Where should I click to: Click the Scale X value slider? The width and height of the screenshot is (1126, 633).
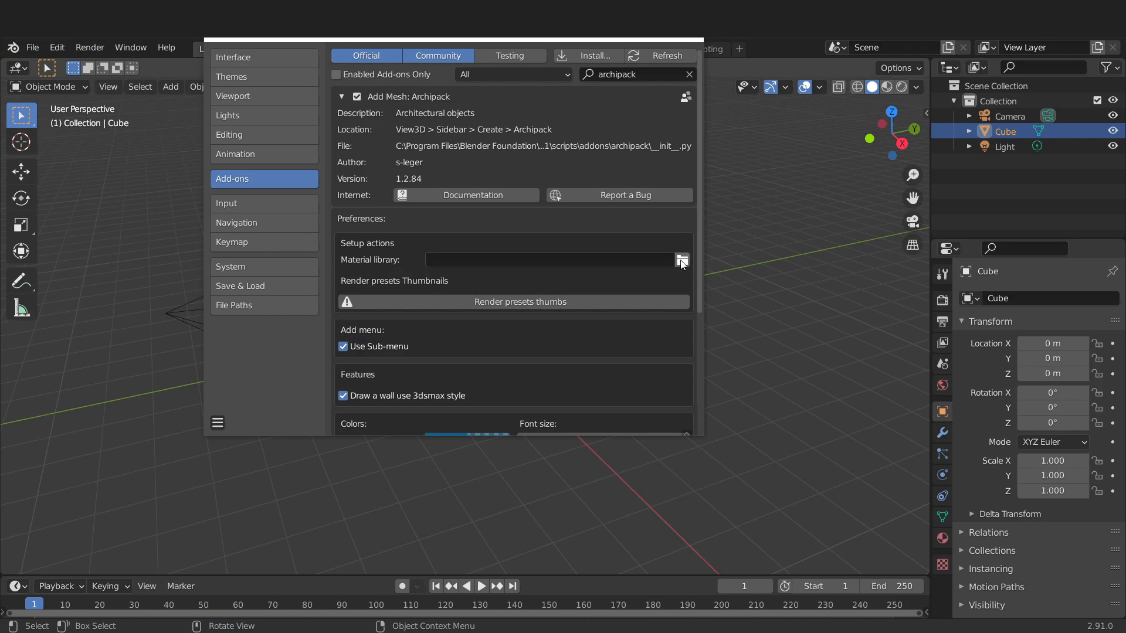pos(1053,461)
